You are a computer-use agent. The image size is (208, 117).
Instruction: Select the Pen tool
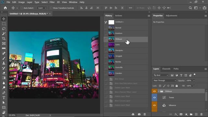pyautogui.click(x=4, y=93)
